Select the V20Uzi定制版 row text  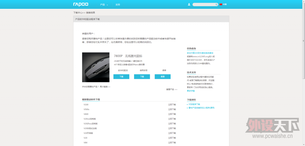pos(90,119)
